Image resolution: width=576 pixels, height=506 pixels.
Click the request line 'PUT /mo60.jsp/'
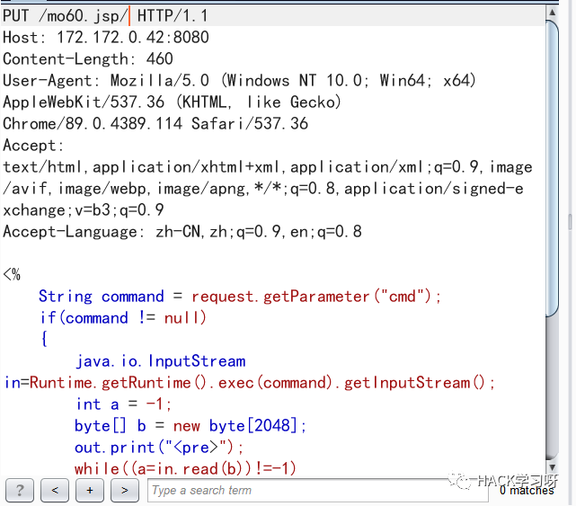[65, 16]
